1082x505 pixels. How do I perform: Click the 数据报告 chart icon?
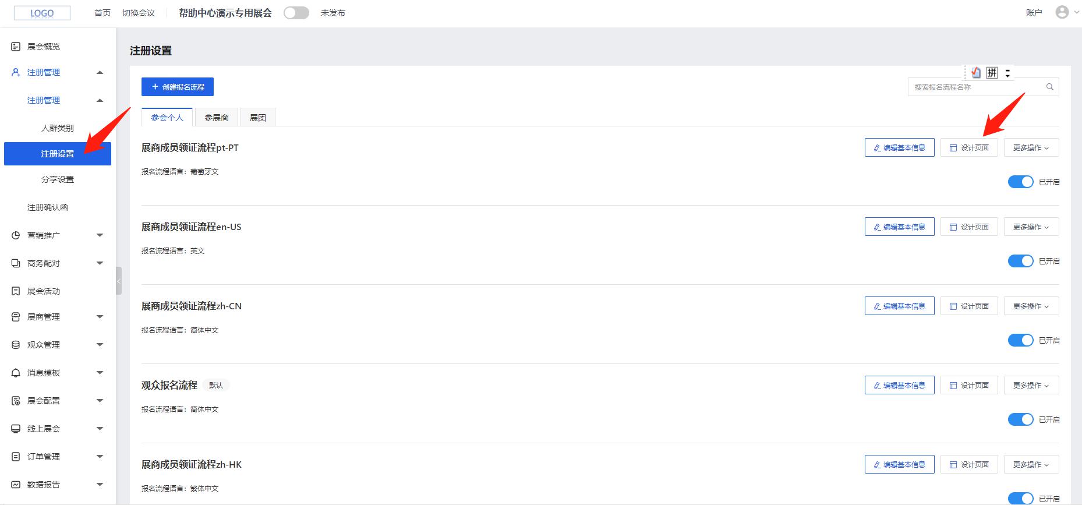tap(16, 485)
